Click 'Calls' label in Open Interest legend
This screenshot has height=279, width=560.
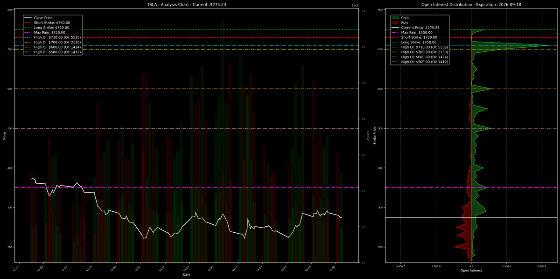(x=406, y=18)
